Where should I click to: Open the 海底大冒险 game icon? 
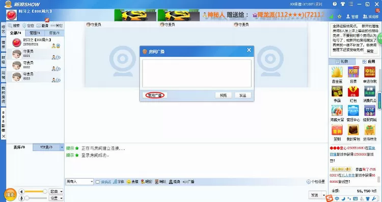tap(337, 111)
